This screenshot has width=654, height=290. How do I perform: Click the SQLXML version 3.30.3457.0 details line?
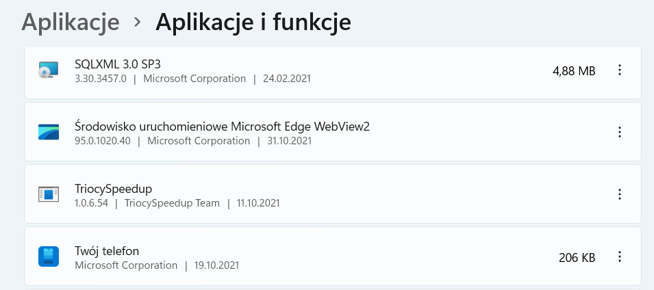click(x=100, y=79)
